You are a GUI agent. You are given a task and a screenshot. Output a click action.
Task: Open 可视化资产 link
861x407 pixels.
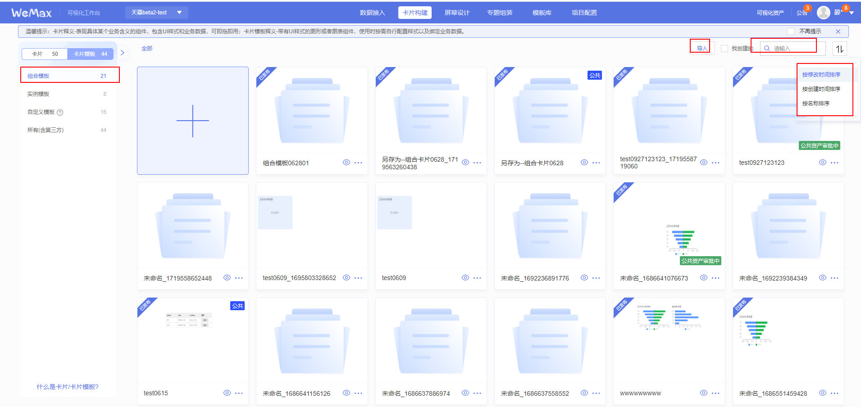click(x=770, y=13)
